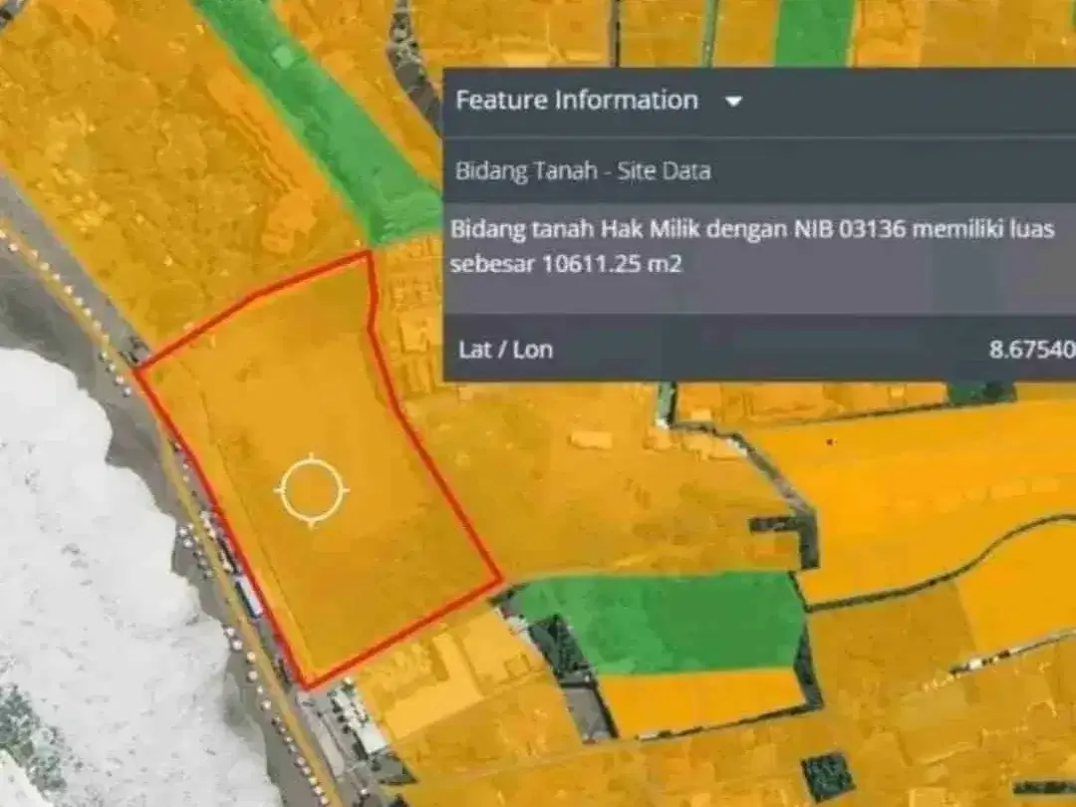Click the 8.67540 latitude value
1076x807 pixels.
tap(1032, 350)
